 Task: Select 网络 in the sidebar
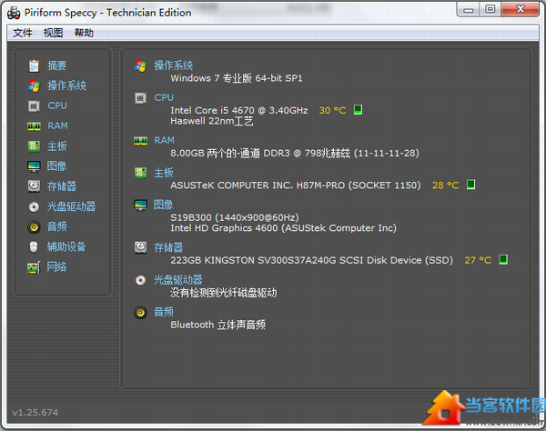click(x=56, y=267)
